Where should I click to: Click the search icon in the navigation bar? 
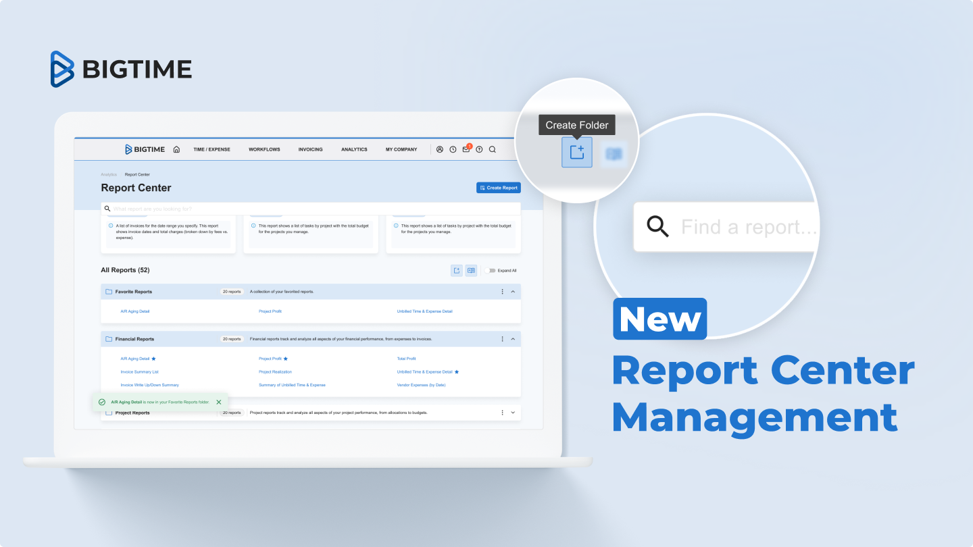493,149
